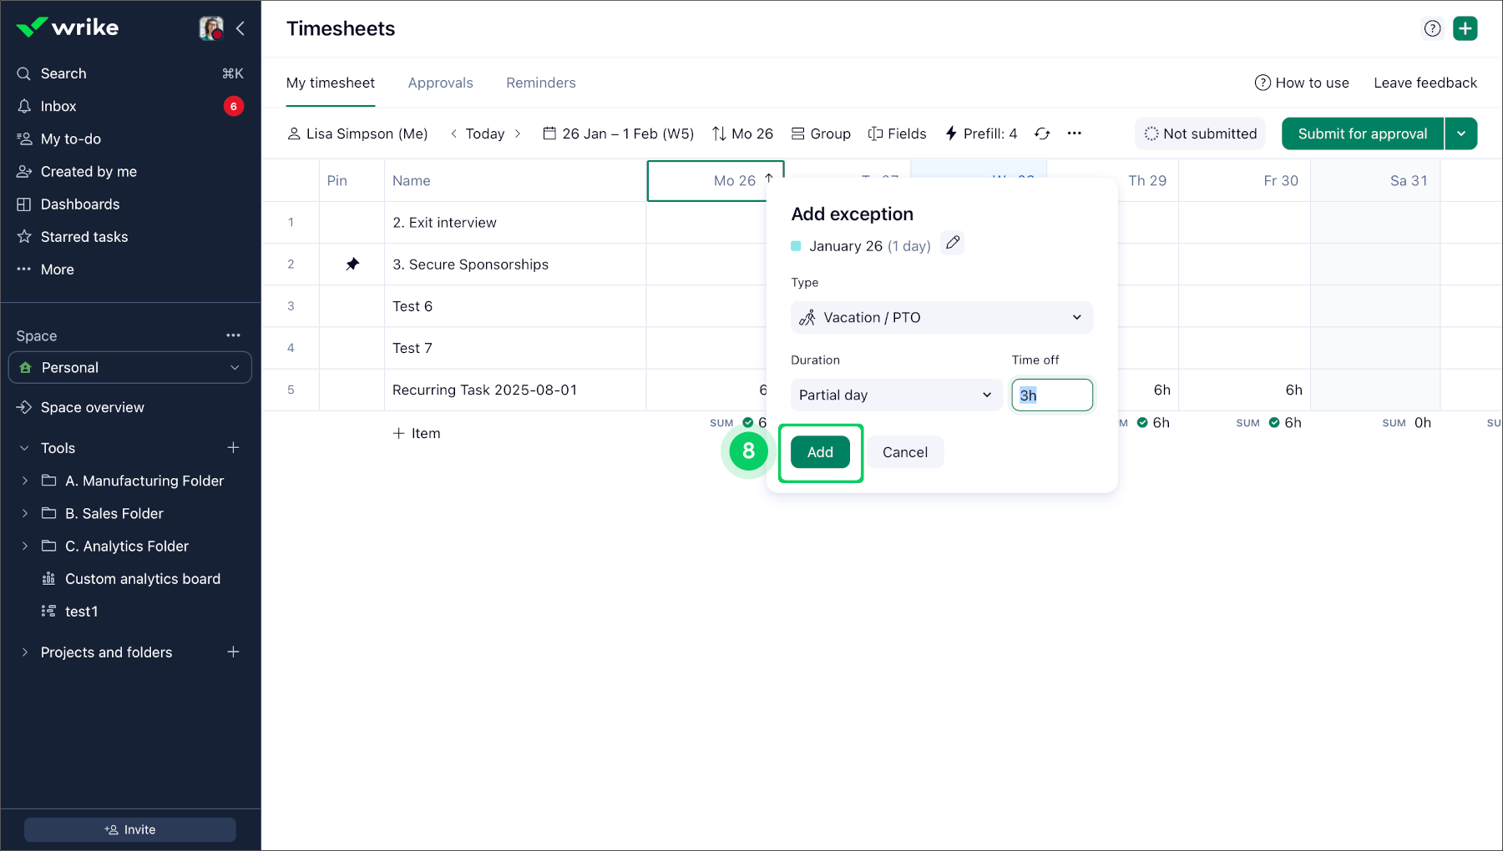Open the Space three-dot menu
The image size is (1503, 851).
[x=233, y=335]
